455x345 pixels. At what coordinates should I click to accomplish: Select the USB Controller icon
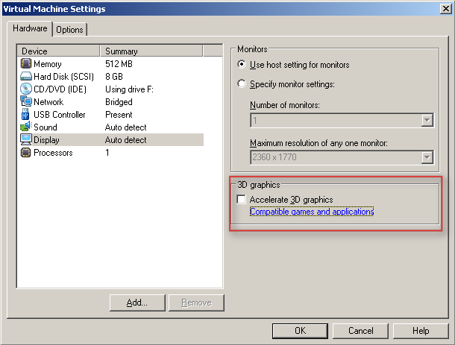26,115
